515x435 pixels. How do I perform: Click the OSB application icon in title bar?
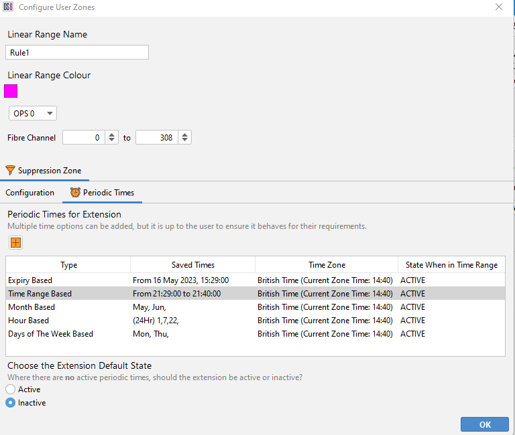click(8, 7)
